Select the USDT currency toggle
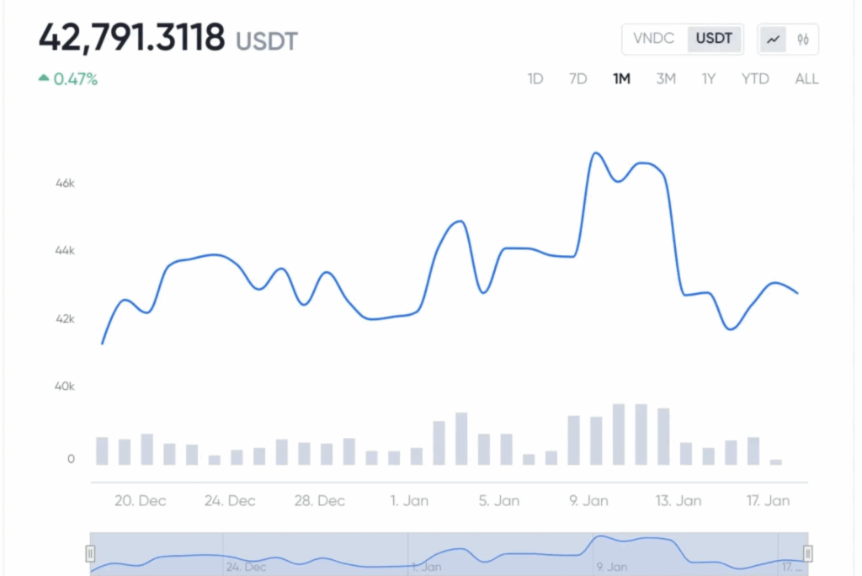Screen dimensions: 862x576 pos(715,39)
